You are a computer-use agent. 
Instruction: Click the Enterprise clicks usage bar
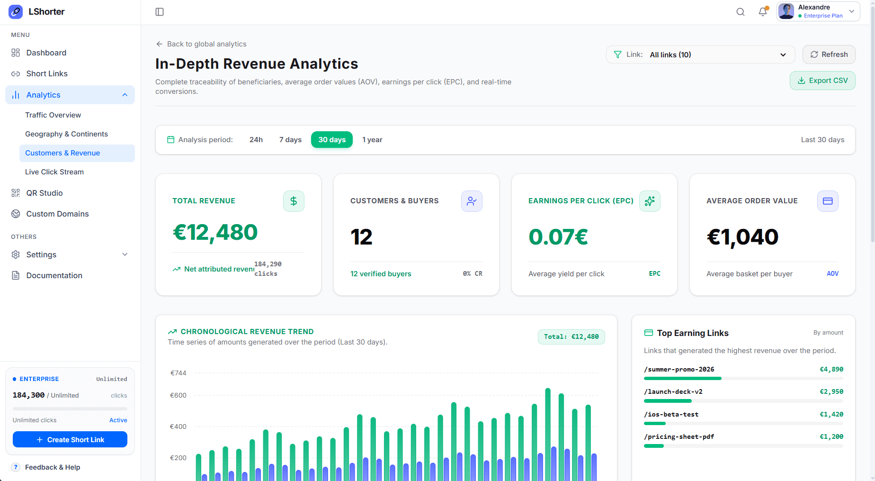(x=70, y=408)
